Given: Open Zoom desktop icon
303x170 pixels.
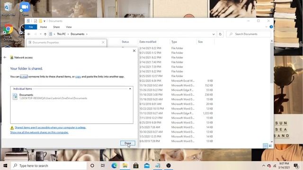Looking at the screenshot, I should (x=25, y=8).
